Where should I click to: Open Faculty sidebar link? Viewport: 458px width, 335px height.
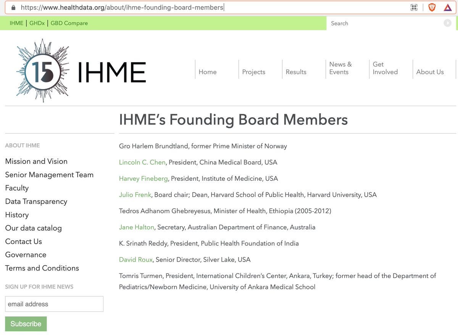tap(17, 188)
